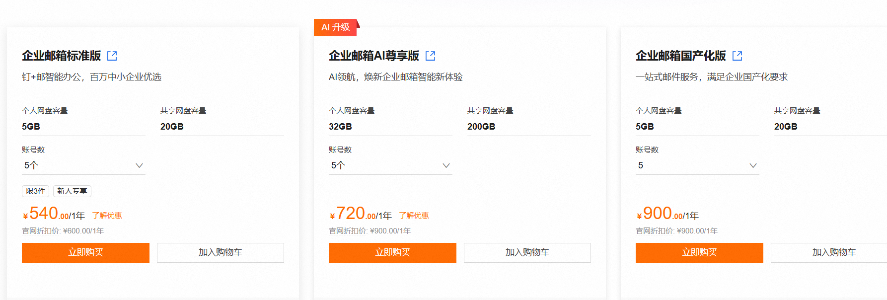Add 企业邮箱标准版 to cart via 加入购物车
The image size is (887, 300).
pos(221,252)
